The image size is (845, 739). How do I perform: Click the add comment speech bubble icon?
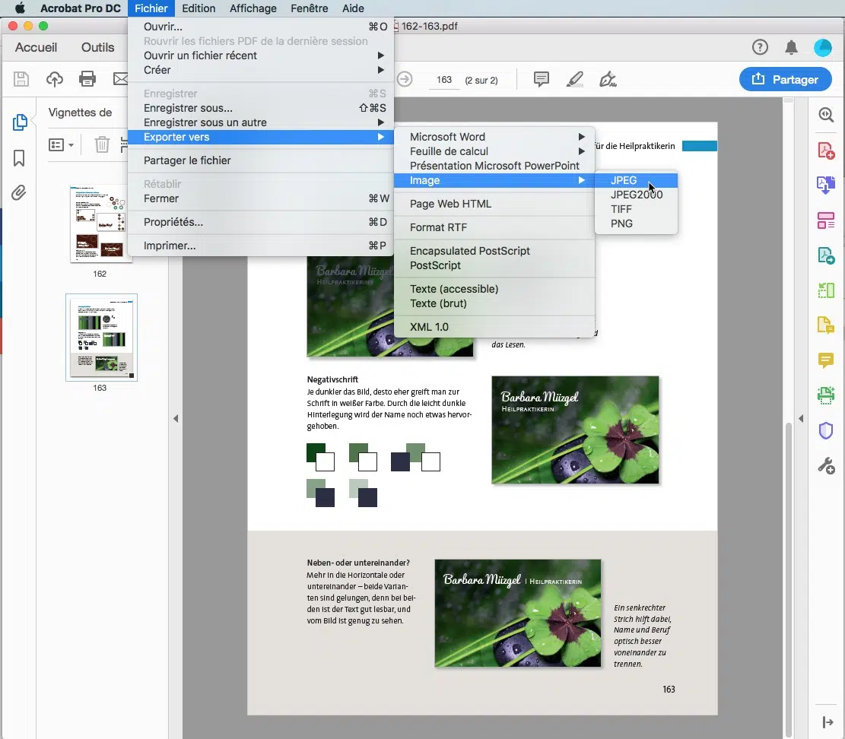click(x=542, y=79)
